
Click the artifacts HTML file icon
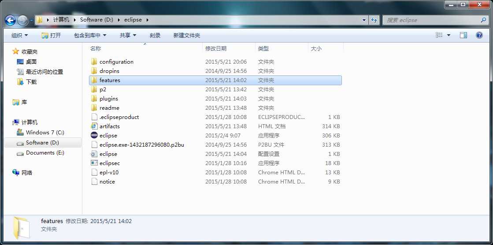94,126
